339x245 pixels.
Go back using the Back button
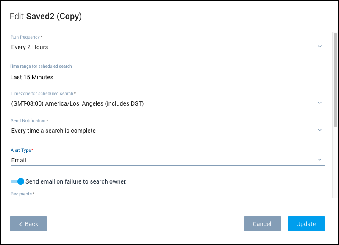(x=28, y=224)
